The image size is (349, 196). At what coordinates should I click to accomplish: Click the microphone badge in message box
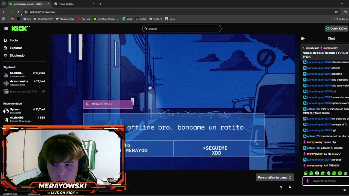pyautogui.click(x=308, y=181)
